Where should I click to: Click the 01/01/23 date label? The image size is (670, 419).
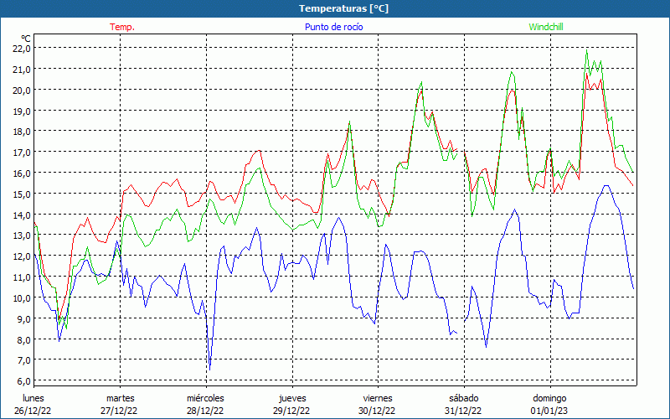coord(549,411)
